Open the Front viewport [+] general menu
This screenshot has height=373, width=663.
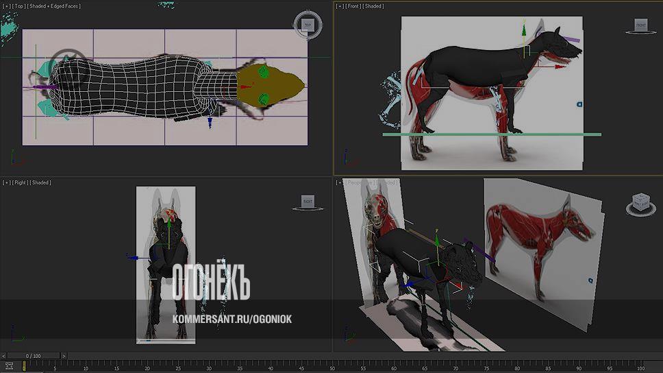pyautogui.click(x=340, y=6)
